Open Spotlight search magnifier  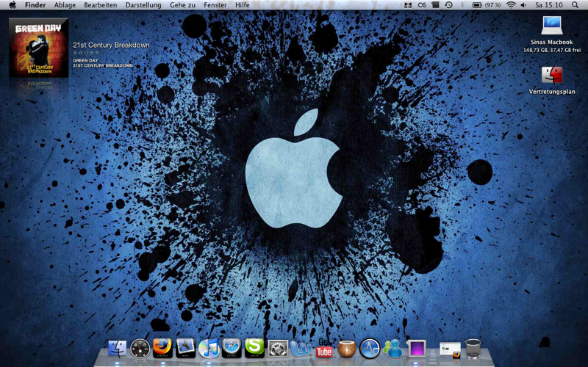click(x=575, y=5)
